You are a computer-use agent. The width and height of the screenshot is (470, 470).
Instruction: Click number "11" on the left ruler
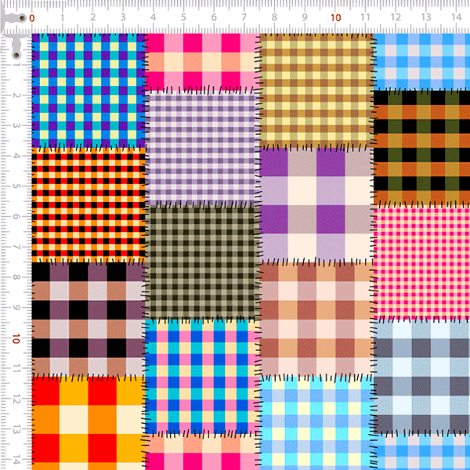click(16, 369)
